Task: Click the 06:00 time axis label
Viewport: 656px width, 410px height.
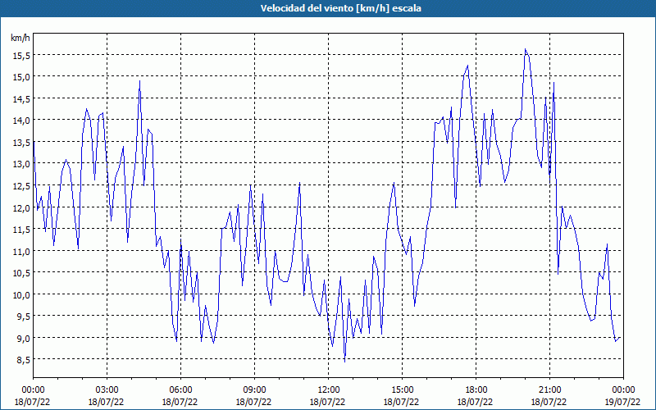Action: click(x=180, y=390)
